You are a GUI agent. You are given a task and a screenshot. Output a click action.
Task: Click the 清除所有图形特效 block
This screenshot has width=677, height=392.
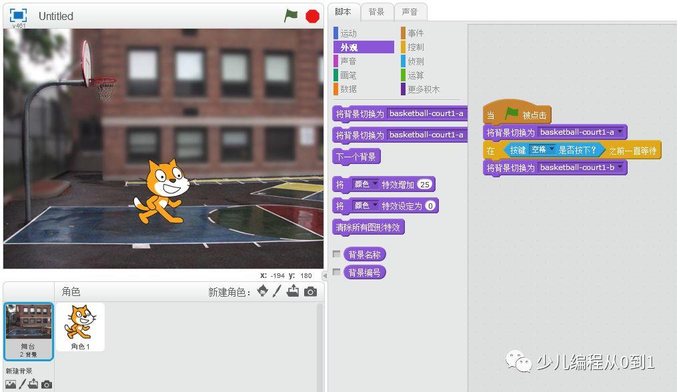click(x=368, y=227)
